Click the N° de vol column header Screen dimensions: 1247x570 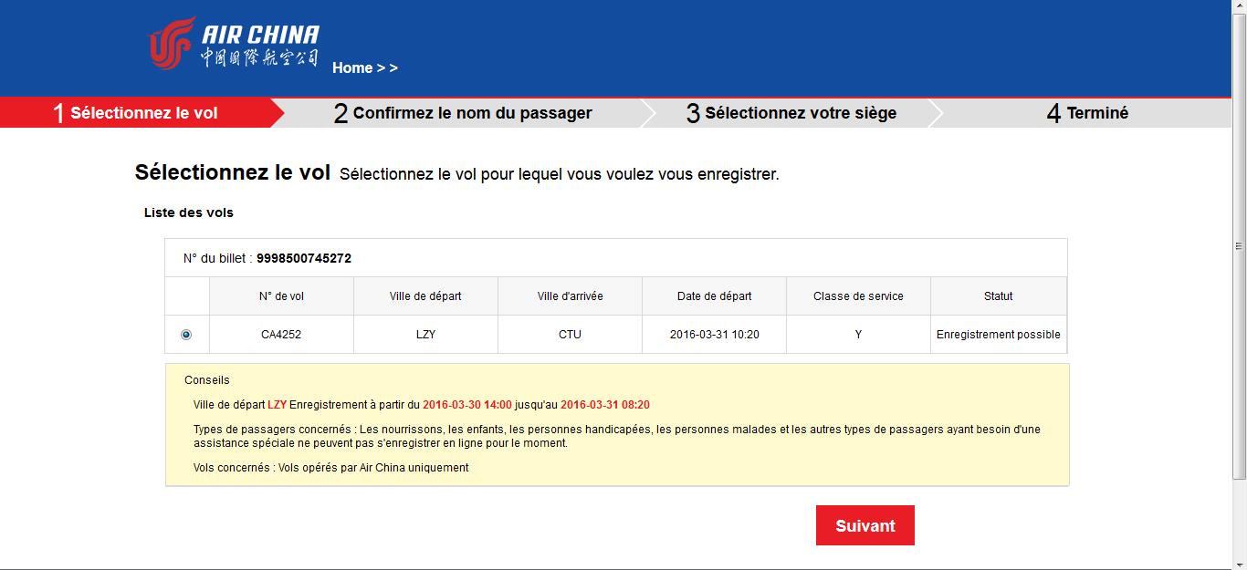click(x=282, y=296)
